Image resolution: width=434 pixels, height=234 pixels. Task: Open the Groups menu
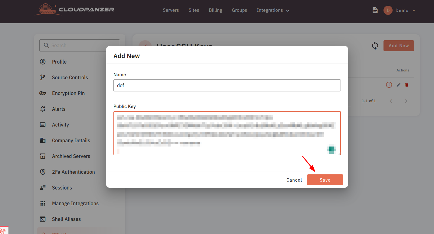(x=240, y=10)
